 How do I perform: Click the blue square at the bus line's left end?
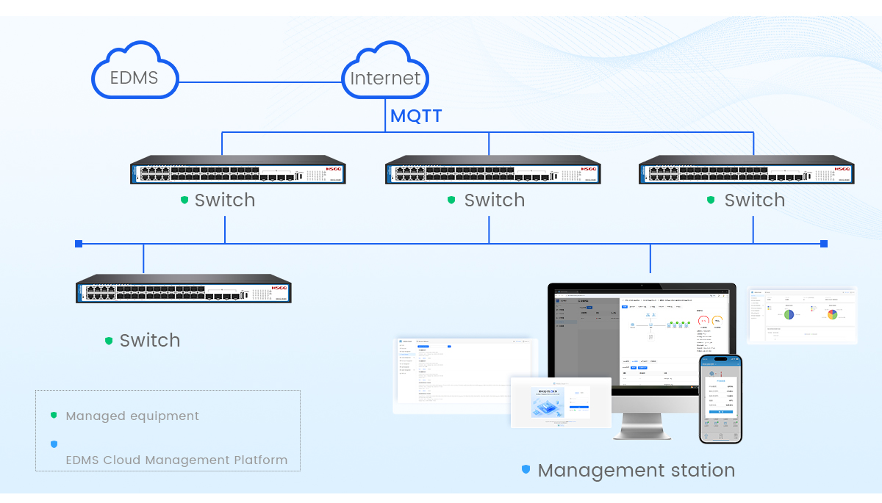pyautogui.click(x=79, y=244)
